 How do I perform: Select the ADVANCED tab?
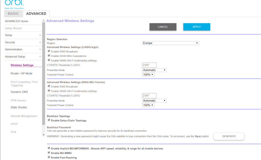click(36, 14)
